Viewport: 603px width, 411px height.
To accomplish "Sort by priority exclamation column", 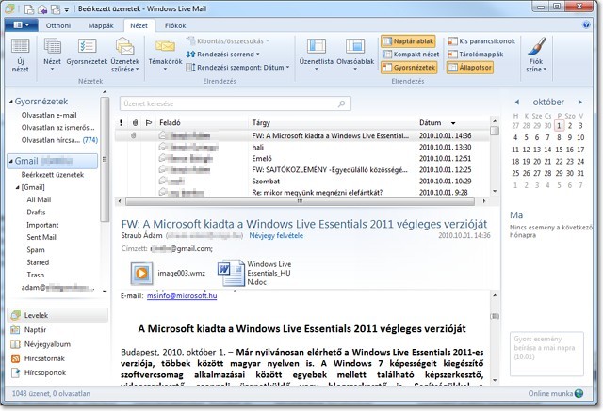I will click(x=122, y=123).
